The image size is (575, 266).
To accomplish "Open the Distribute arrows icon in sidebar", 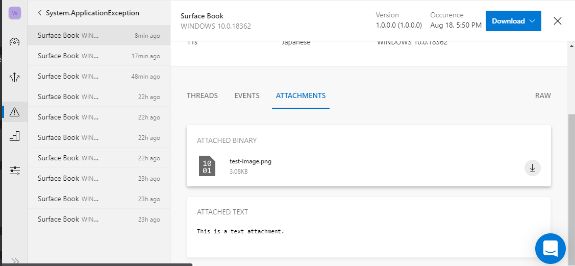I will click(14, 77).
